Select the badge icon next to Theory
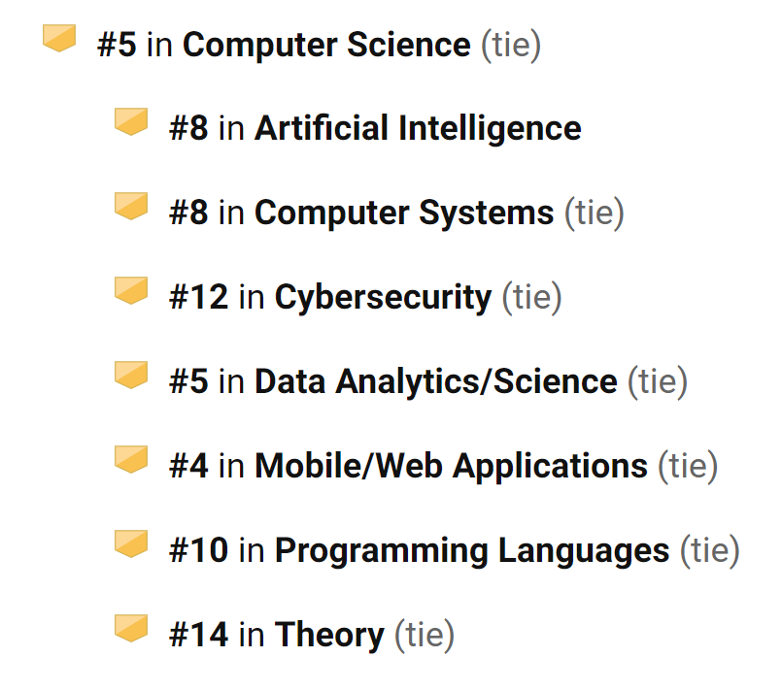This screenshot has height=690, width=782. coord(131,628)
